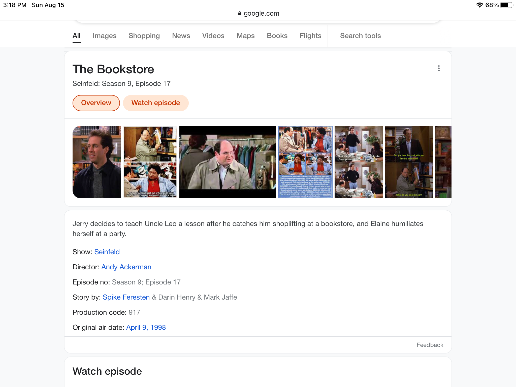Switch to the Images tab
Viewport: 516px width, 387px height.
[x=105, y=36]
